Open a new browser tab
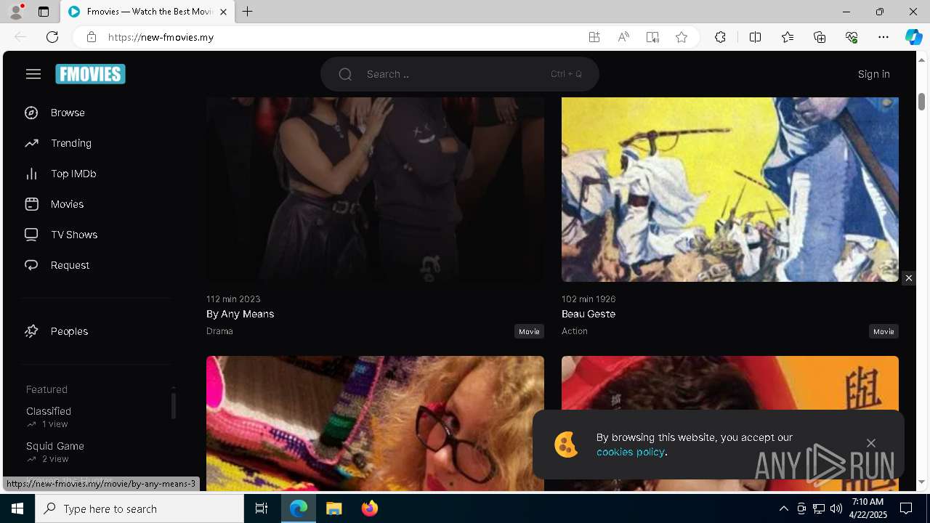 pos(247,12)
